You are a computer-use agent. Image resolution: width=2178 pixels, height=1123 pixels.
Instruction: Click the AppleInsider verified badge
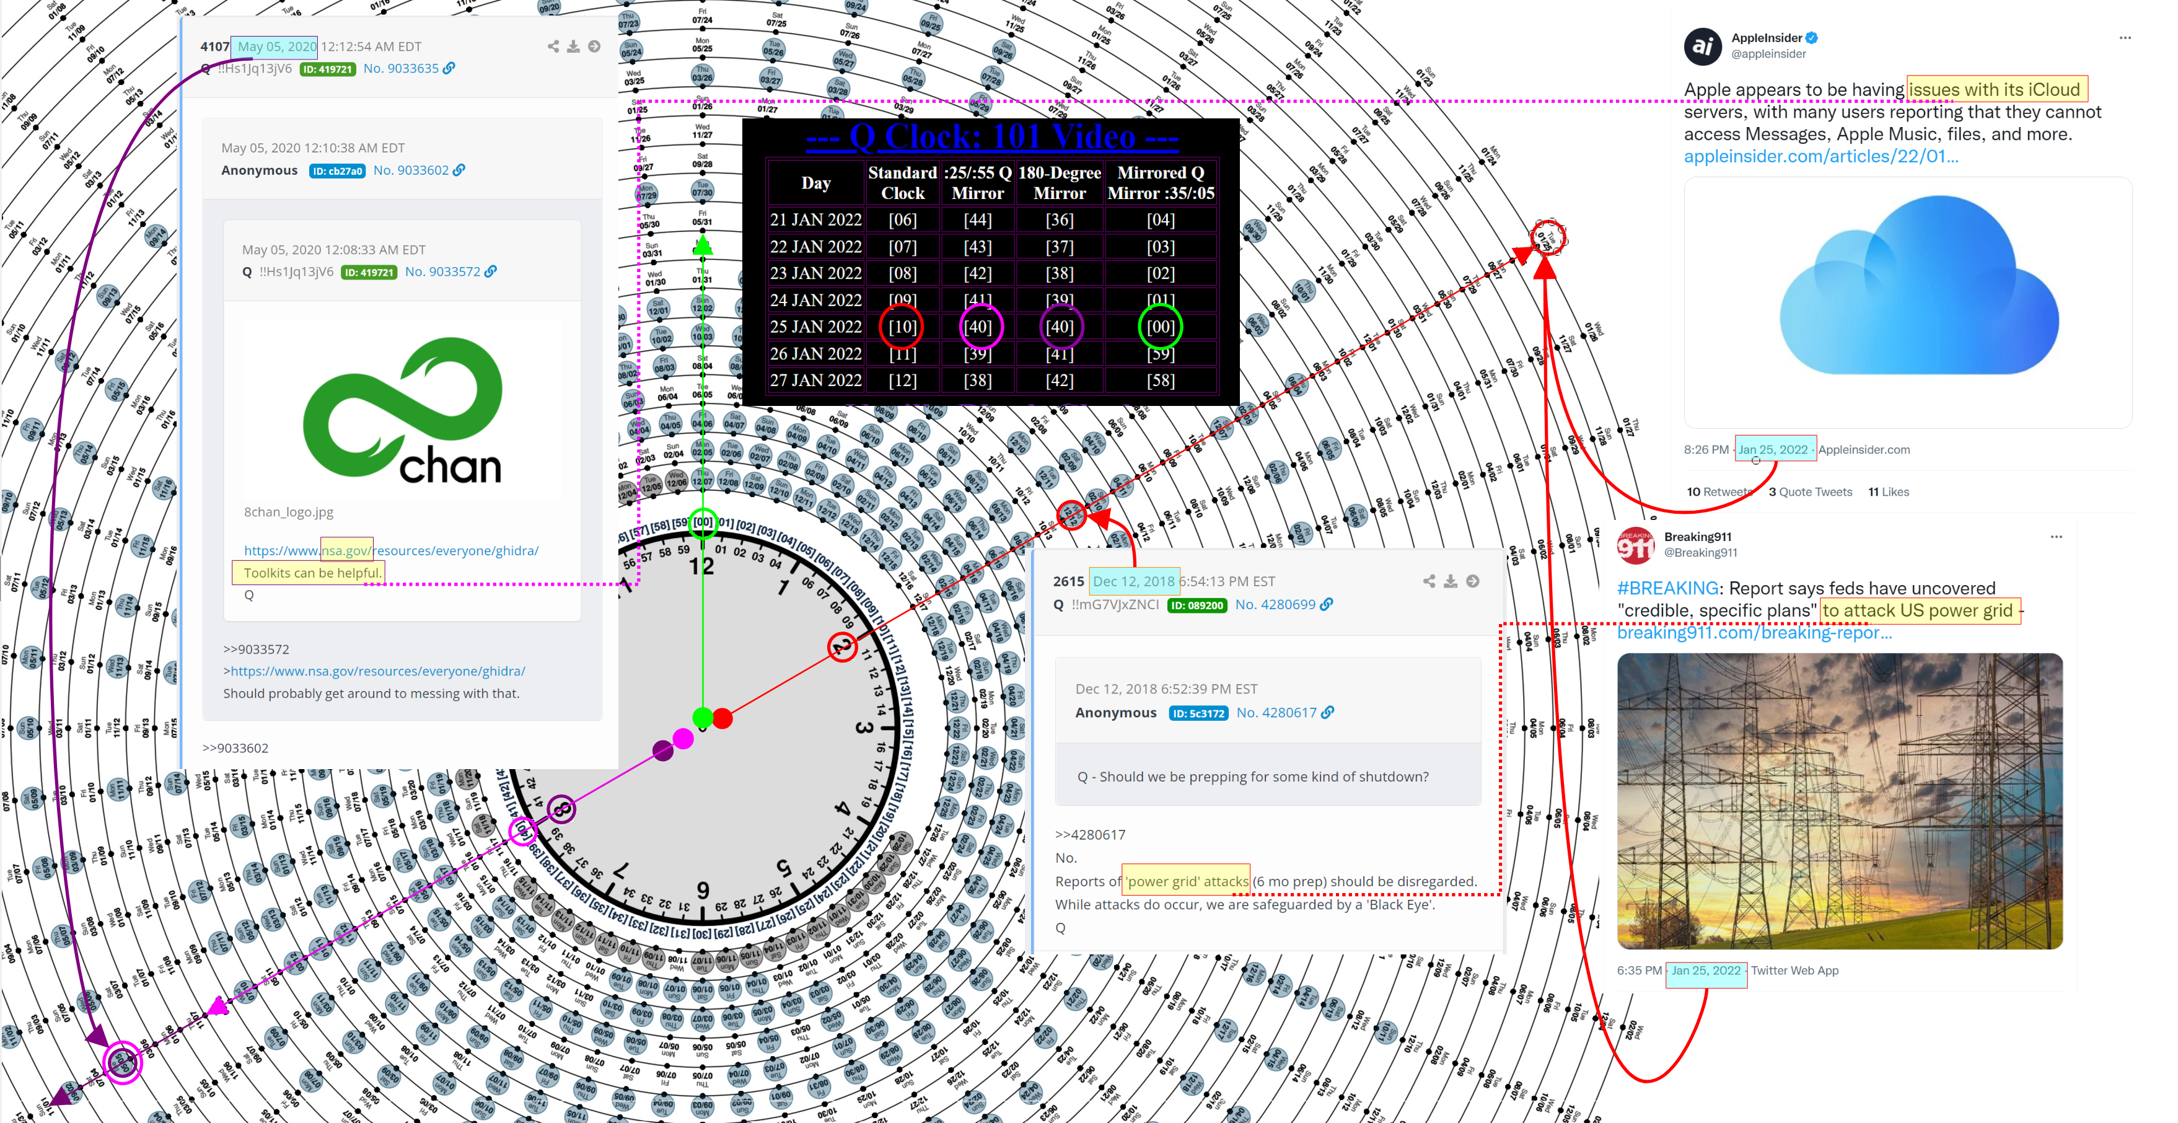(x=1812, y=38)
